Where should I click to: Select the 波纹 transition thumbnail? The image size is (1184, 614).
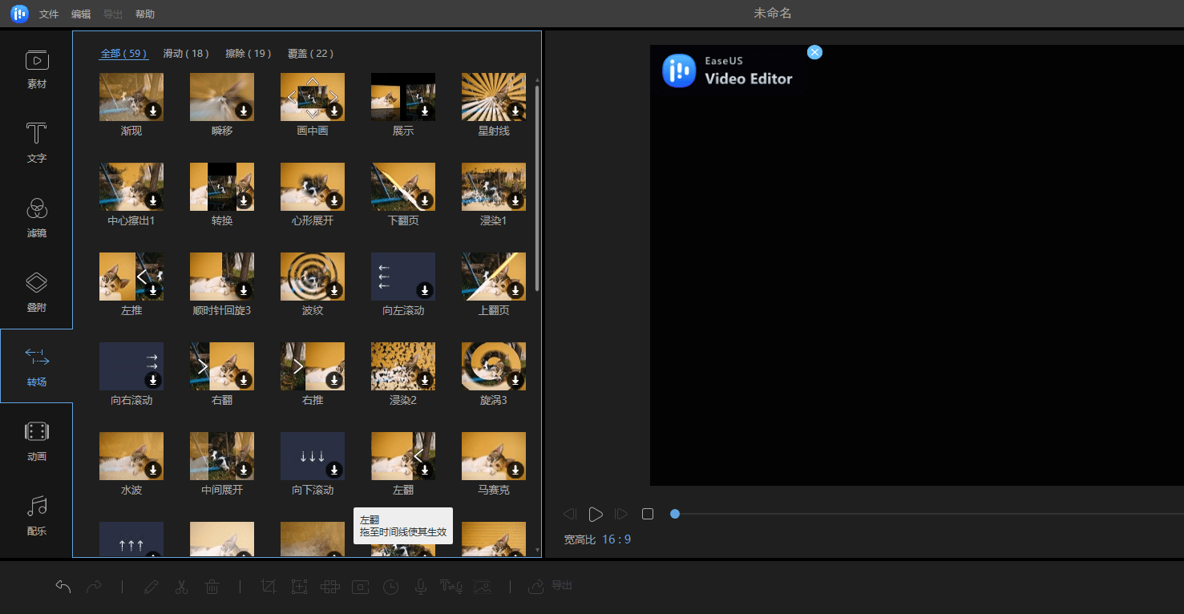click(x=313, y=277)
